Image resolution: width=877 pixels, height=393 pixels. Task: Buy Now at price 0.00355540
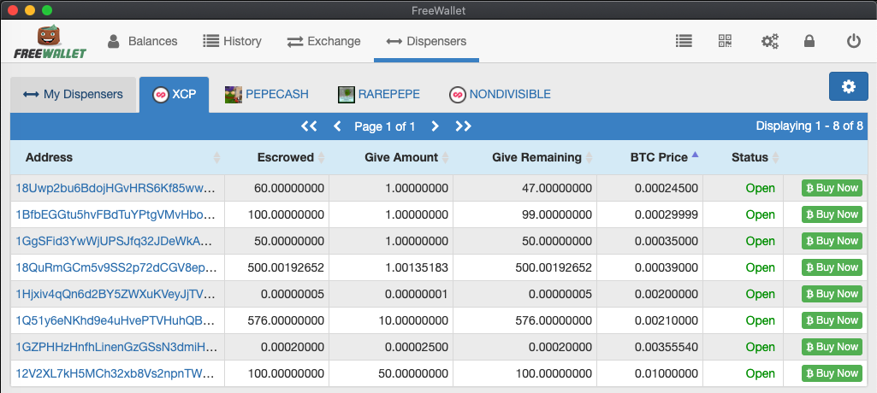point(832,347)
